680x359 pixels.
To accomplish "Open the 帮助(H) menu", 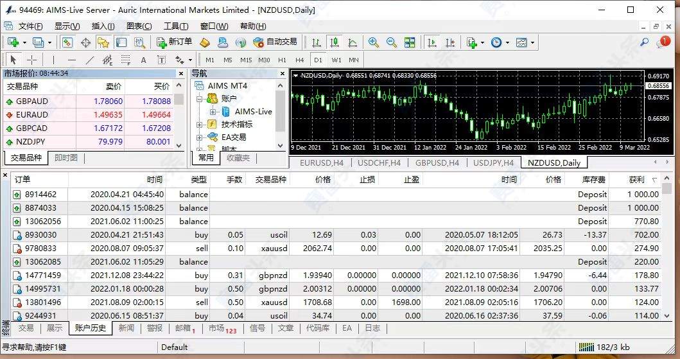I will point(253,26).
